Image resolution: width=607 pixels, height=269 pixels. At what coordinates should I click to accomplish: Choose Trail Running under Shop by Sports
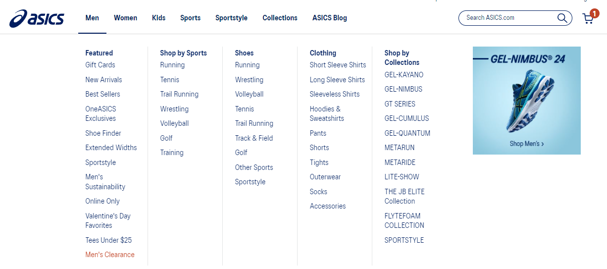click(x=179, y=94)
